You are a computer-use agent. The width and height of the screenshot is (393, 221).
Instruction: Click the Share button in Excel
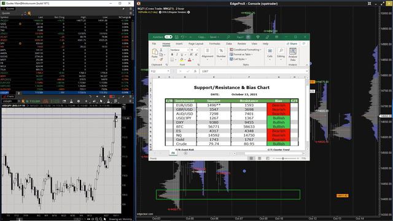point(292,44)
